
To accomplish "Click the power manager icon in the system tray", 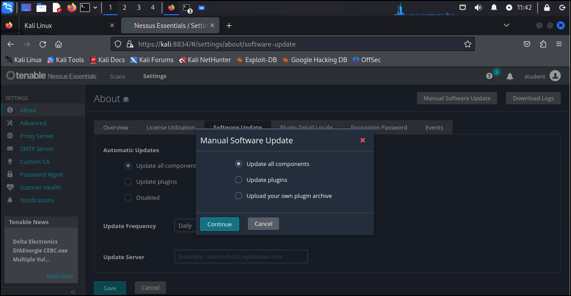I will (x=509, y=8).
